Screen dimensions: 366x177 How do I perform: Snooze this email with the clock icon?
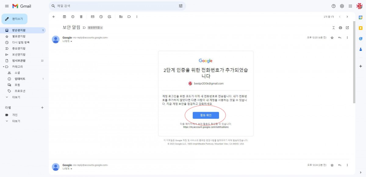[101, 17]
